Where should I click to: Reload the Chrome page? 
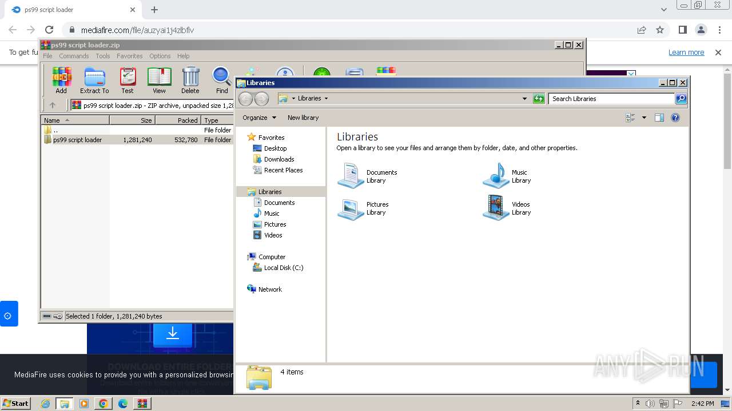point(49,30)
